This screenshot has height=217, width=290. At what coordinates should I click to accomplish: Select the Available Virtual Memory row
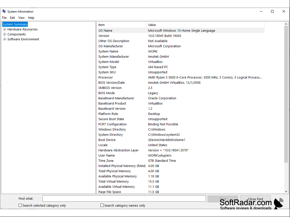click(x=181, y=187)
